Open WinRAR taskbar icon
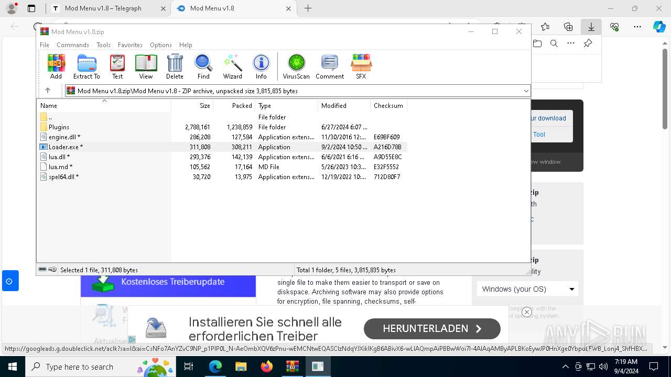Screen dimensions: 671x377 (x=292, y=367)
